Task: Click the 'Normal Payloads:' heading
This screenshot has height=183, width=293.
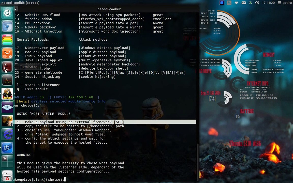Action: click(x=33, y=40)
